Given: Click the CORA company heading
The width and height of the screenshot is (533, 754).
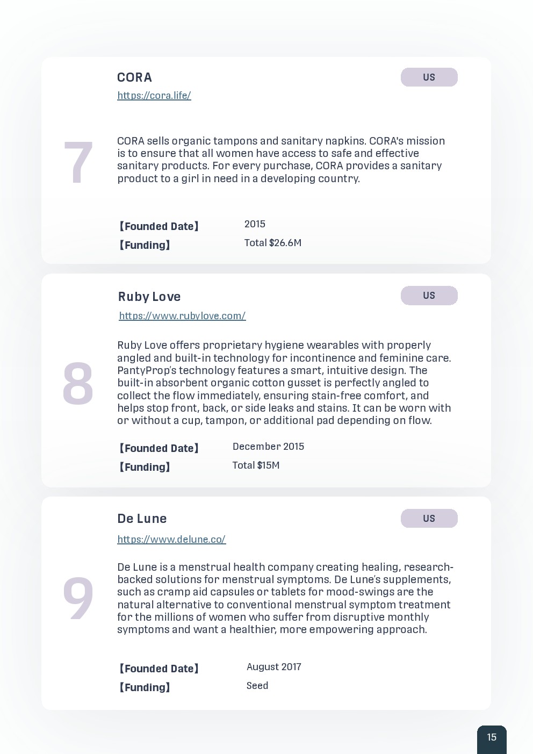Looking at the screenshot, I should [135, 77].
